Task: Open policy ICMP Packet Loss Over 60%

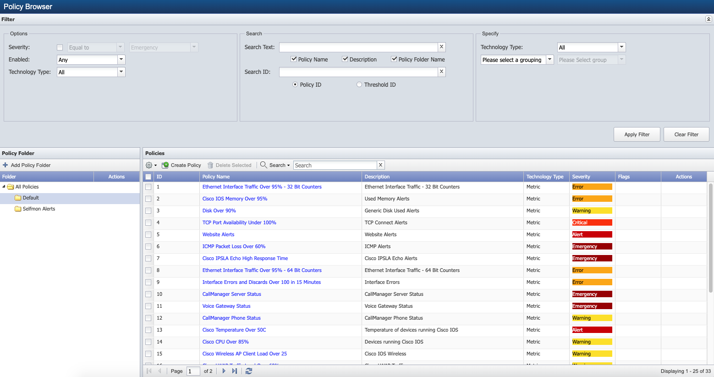Action: pos(234,246)
